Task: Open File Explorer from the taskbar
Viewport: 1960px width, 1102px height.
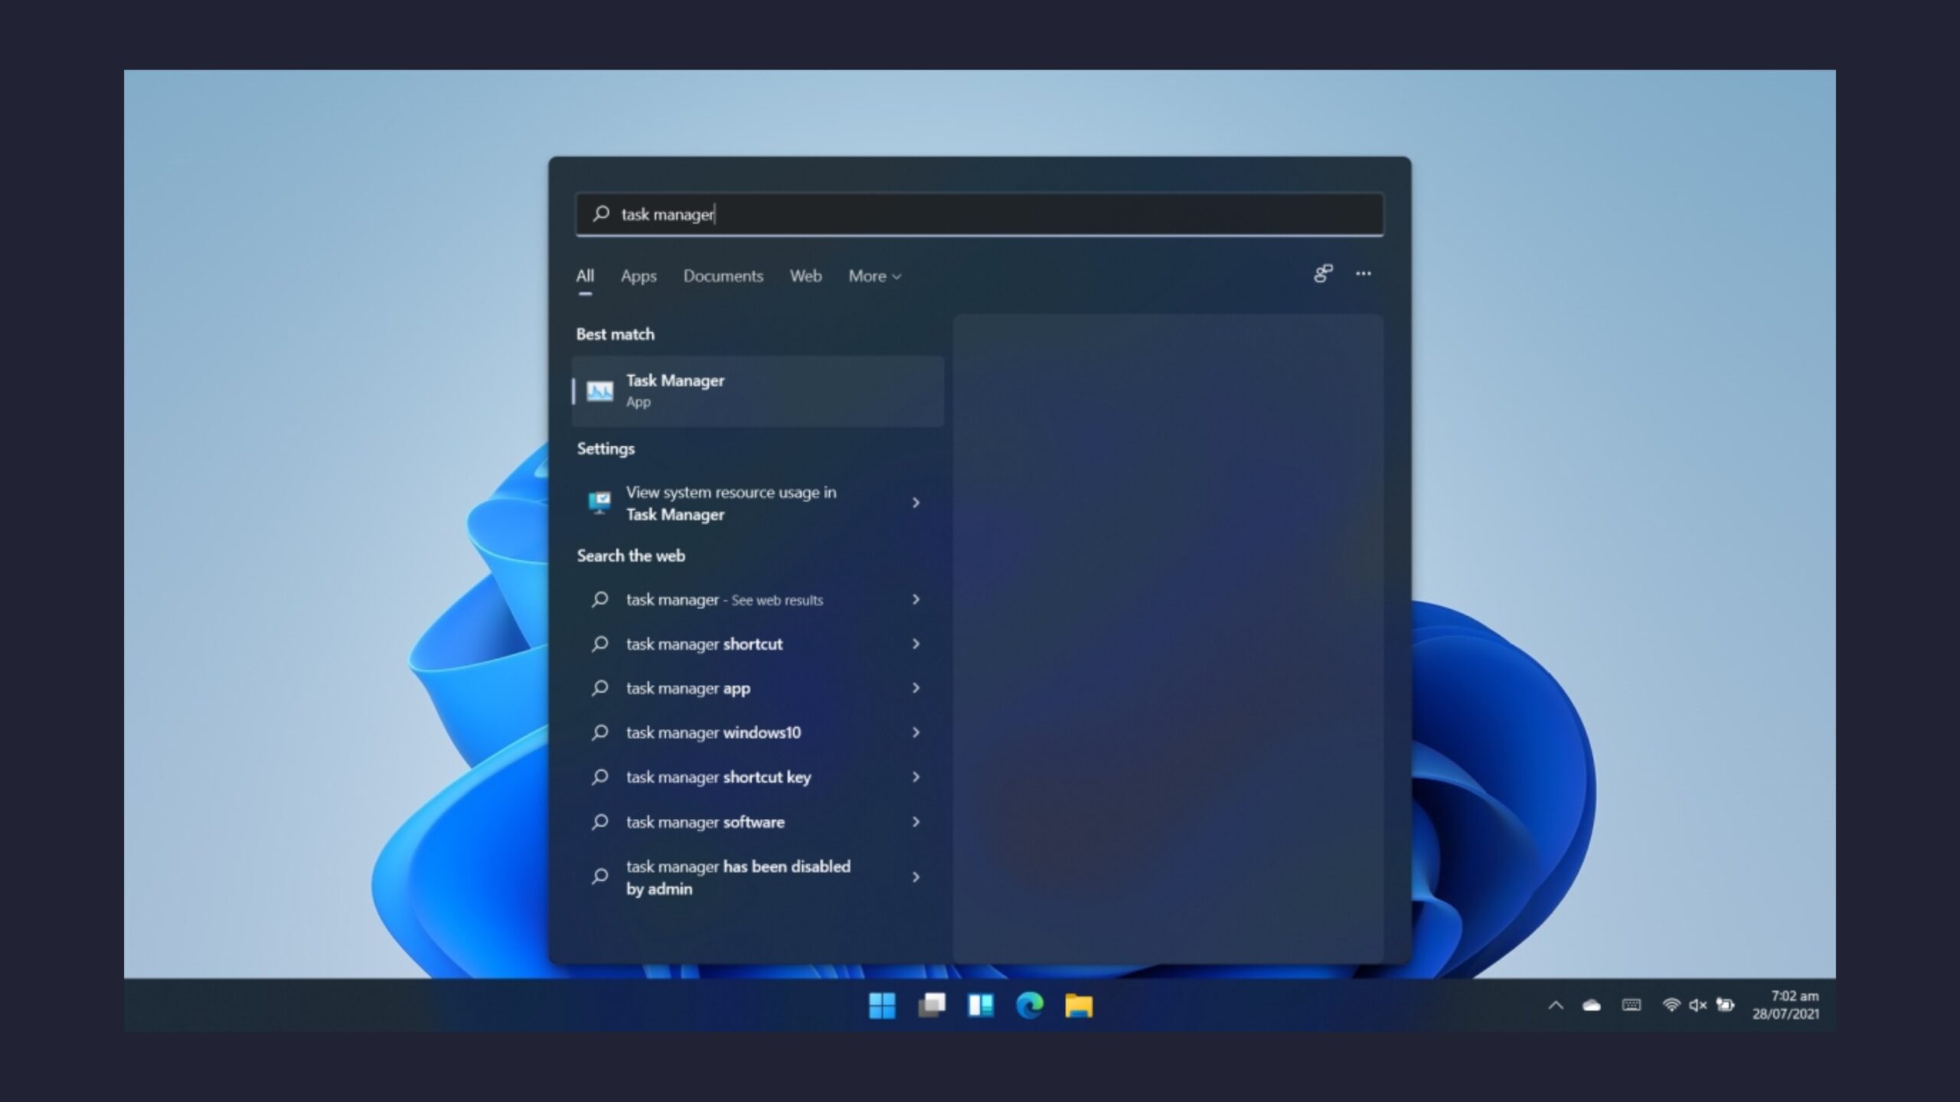Action: [x=1079, y=1006]
